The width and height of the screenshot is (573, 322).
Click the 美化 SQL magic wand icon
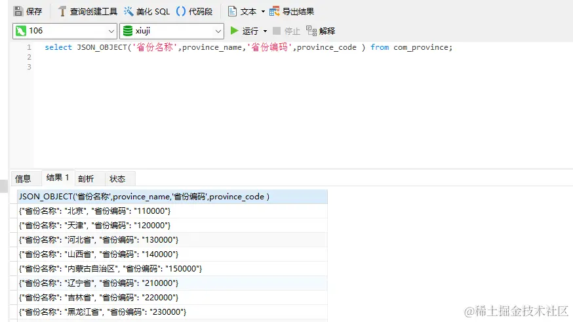point(128,11)
